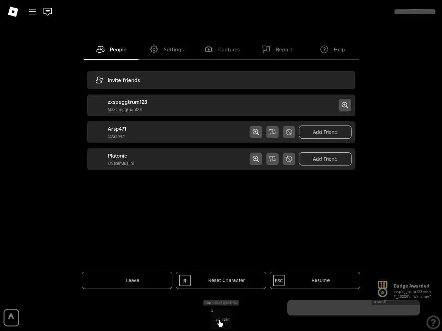This screenshot has height=331, width=442.
Task: Report player Platonic with flag icon
Action: [x=272, y=159]
